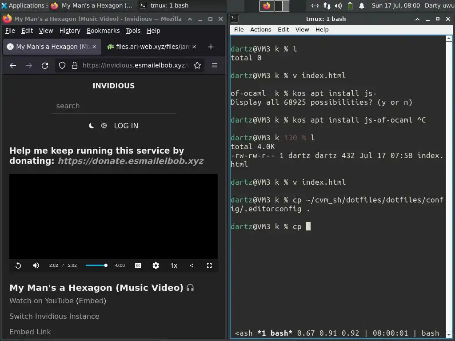Click Embed Link
This screenshot has width=455, height=341.
tap(30, 332)
